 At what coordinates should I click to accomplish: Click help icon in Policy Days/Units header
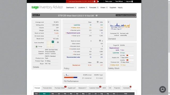(98, 22)
